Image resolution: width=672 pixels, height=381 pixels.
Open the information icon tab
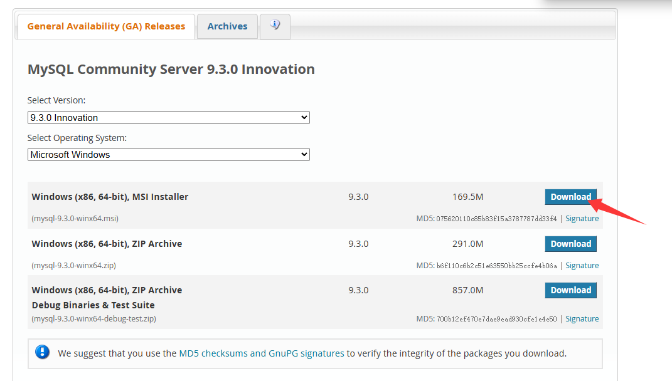(275, 26)
